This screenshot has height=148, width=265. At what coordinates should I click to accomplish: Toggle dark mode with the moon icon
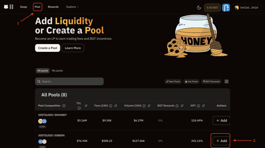(199, 7)
